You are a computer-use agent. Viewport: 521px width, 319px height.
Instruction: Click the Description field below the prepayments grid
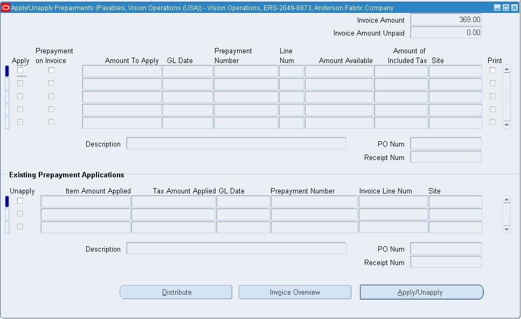click(236, 143)
